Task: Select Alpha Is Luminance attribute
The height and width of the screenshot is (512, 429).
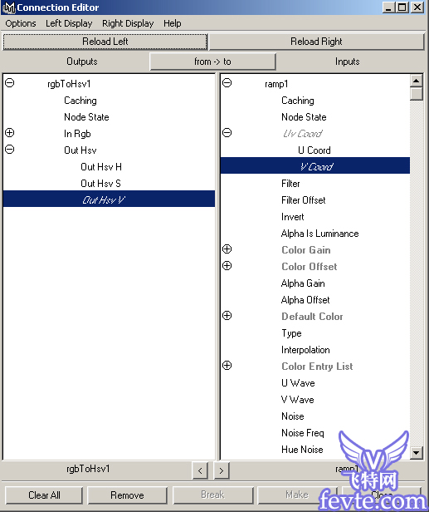Action: [319, 234]
